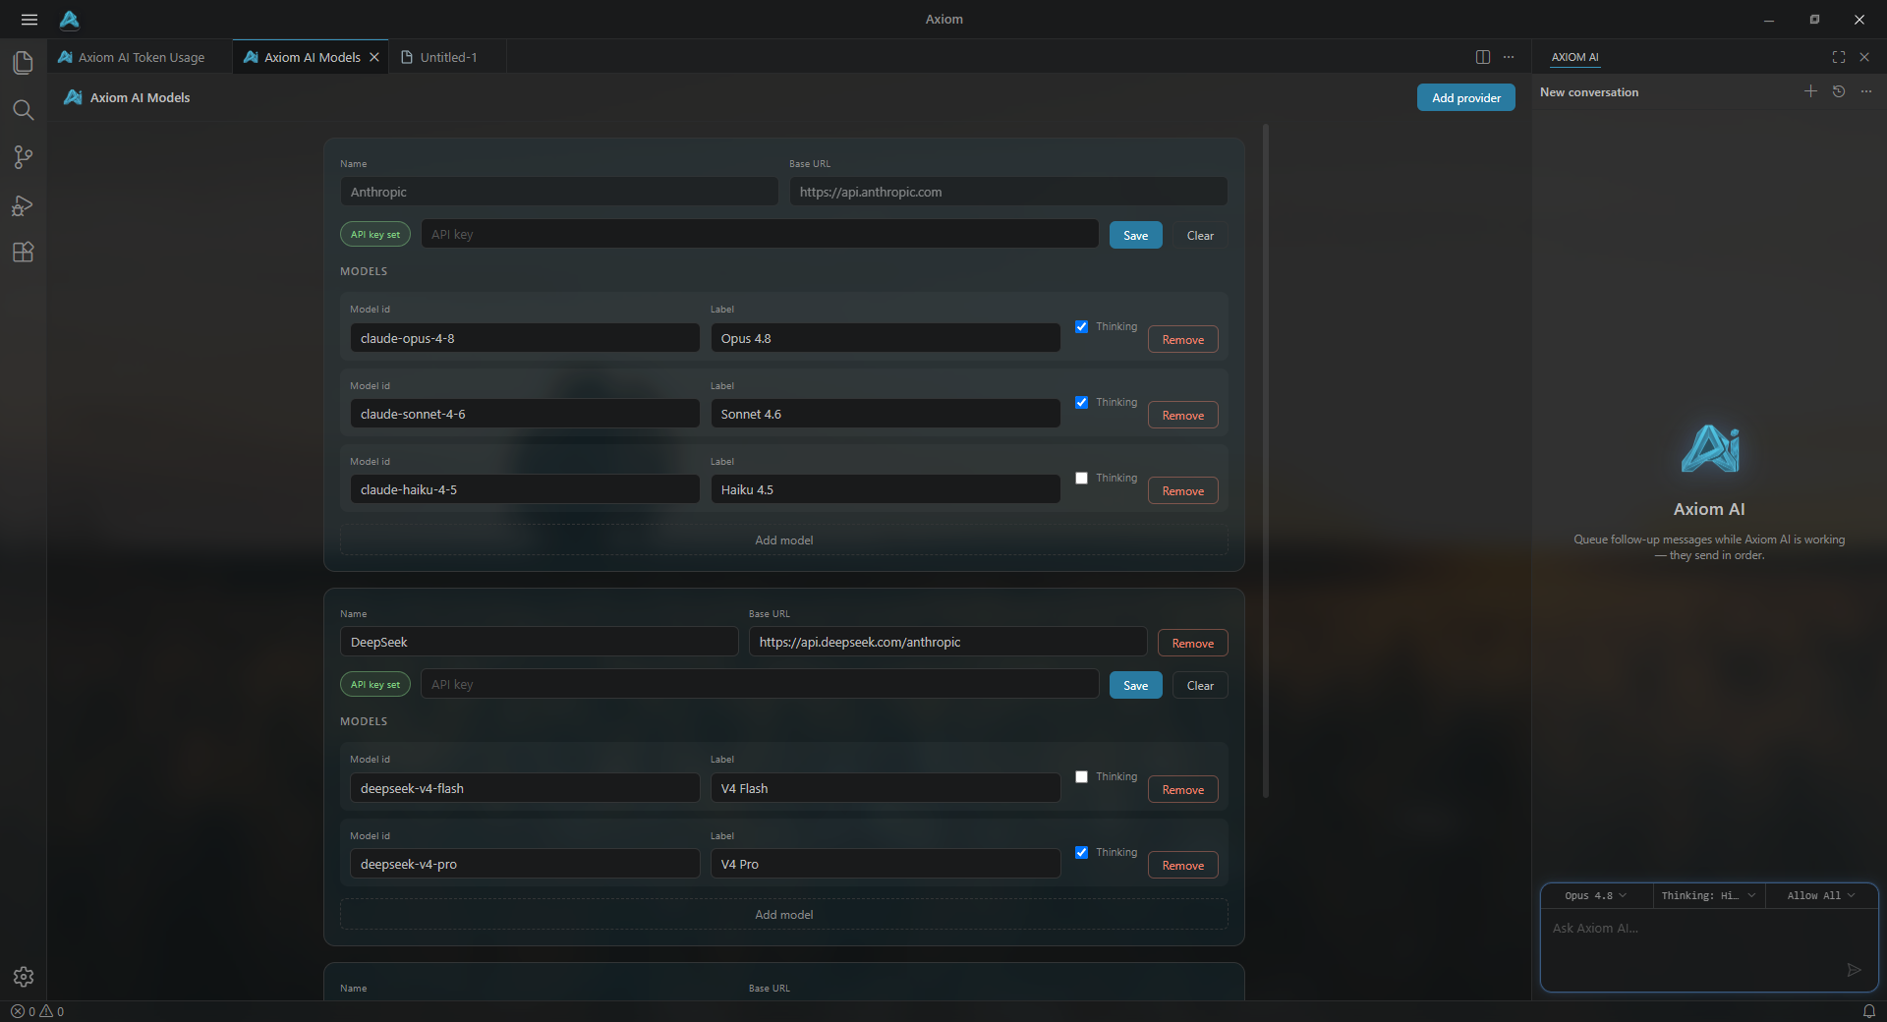Image resolution: width=1887 pixels, height=1022 pixels.
Task: Show errors and warnings in status bar
Action: pos(37,1011)
